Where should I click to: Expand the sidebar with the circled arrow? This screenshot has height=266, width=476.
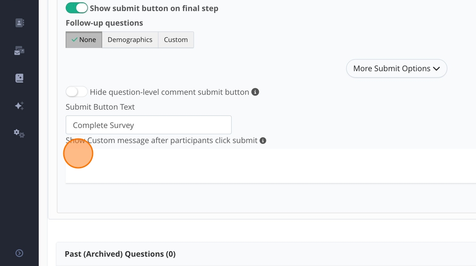pyautogui.click(x=20, y=253)
